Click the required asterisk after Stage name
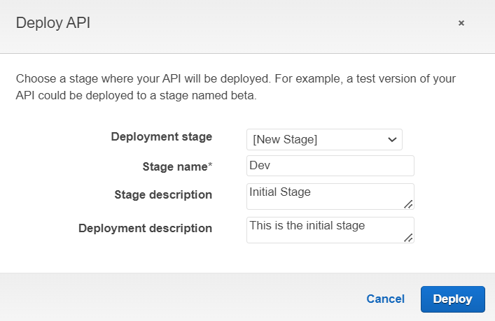The width and height of the screenshot is (495, 321). point(210,164)
